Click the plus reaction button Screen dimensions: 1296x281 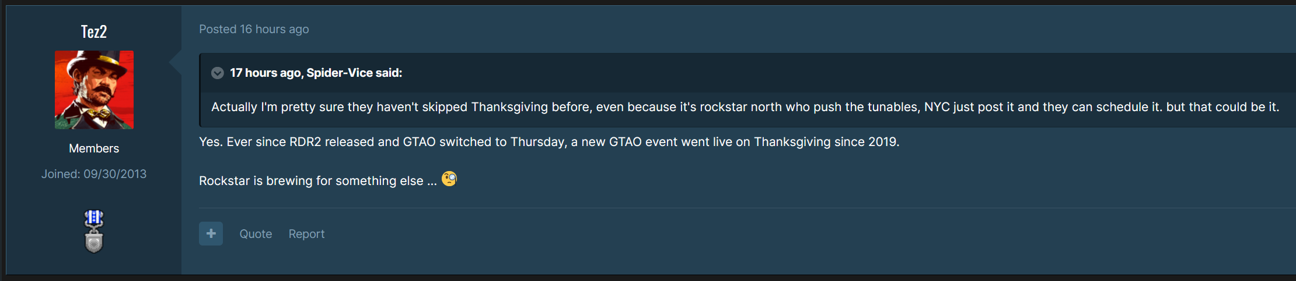(211, 233)
